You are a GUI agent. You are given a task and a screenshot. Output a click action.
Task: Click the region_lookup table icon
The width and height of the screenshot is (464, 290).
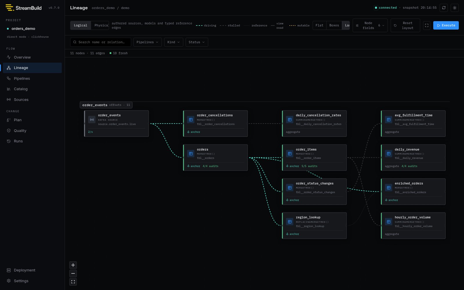290,222
